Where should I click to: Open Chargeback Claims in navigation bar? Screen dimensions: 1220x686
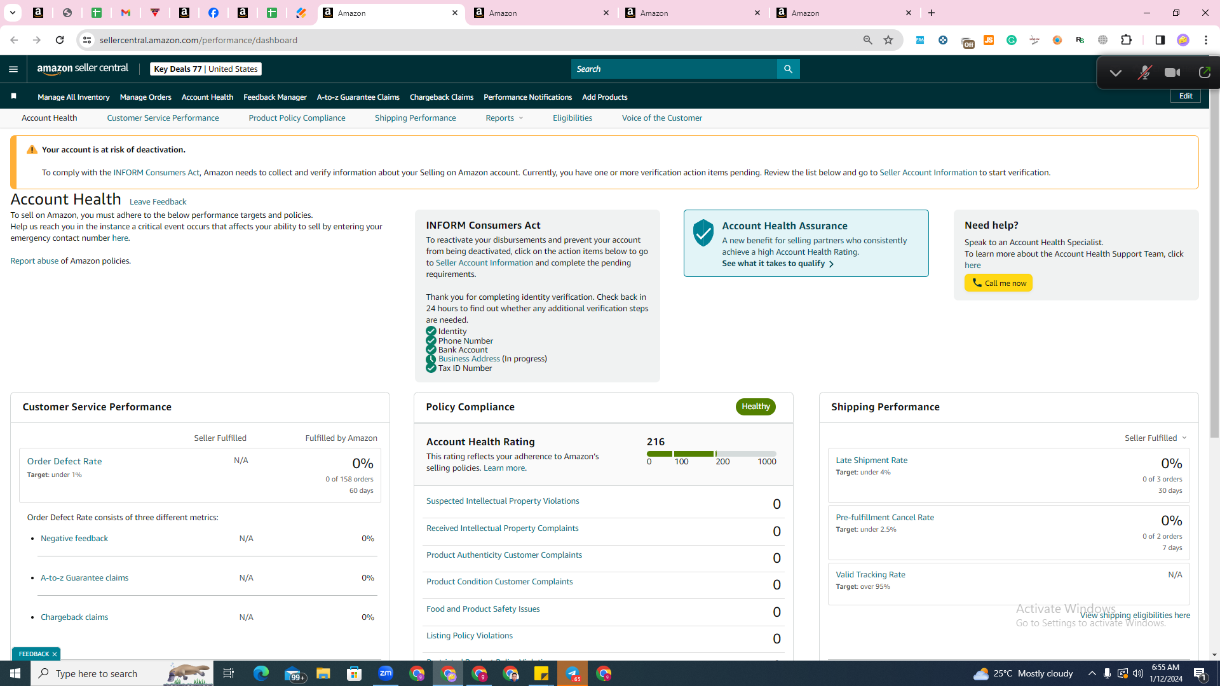click(x=442, y=97)
